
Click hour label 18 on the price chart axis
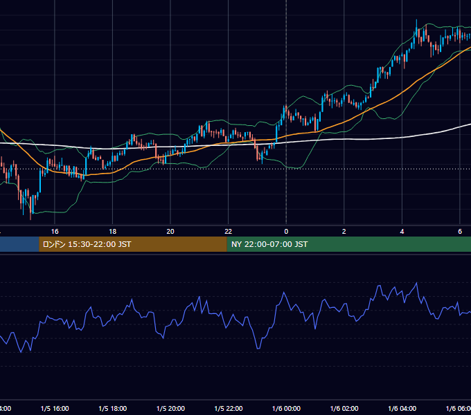tap(113, 232)
